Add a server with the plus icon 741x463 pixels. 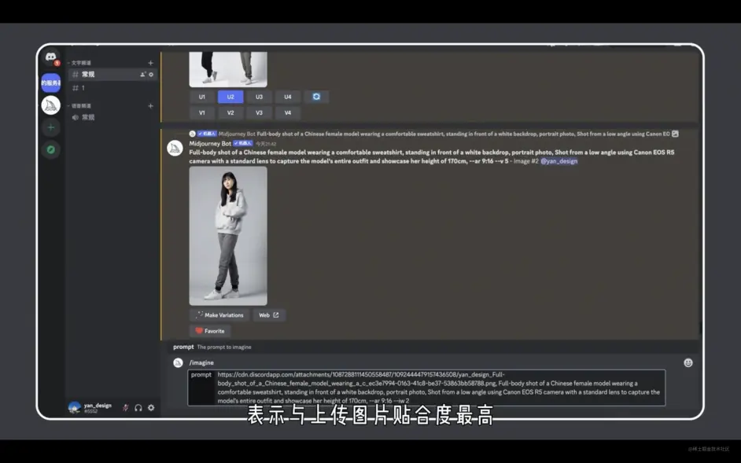tap(50, 127)
